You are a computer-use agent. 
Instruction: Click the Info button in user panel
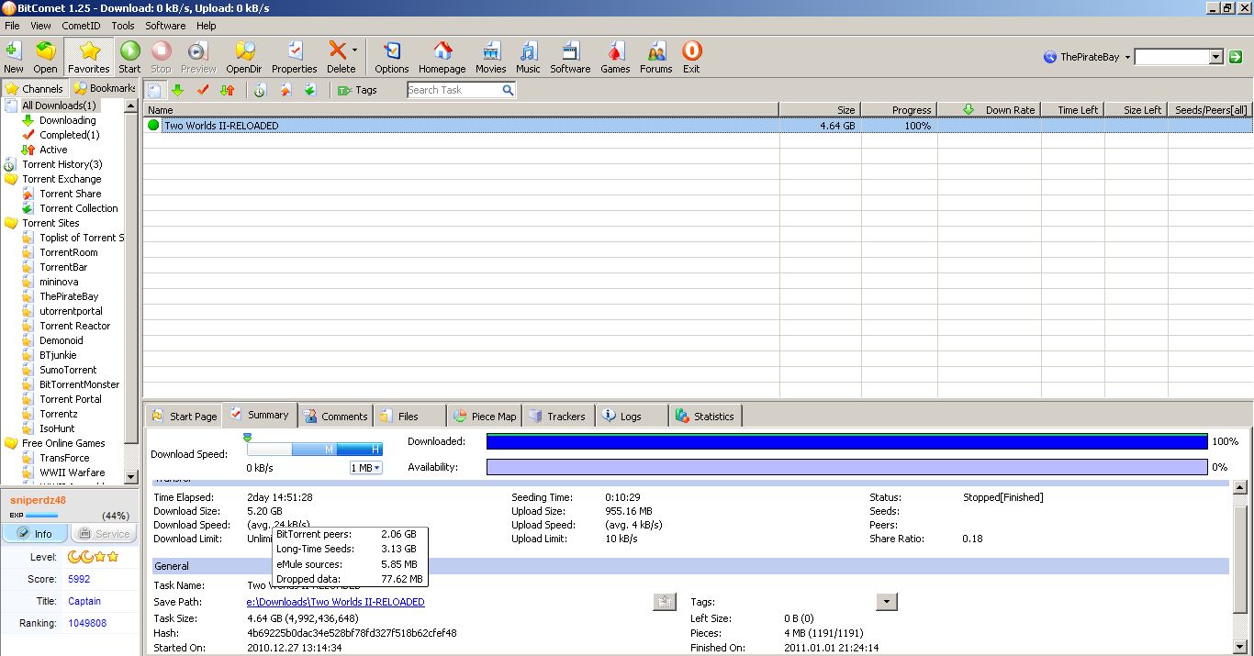[x=34, y=534]
